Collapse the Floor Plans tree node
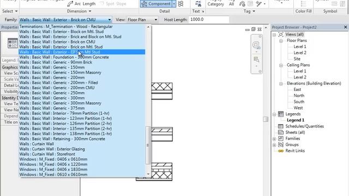This screenshot has width=349, height=196. [281, 41]
